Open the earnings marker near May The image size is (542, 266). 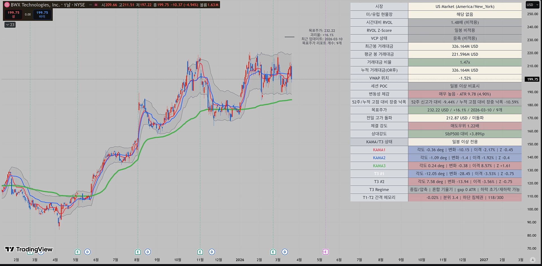78,252
